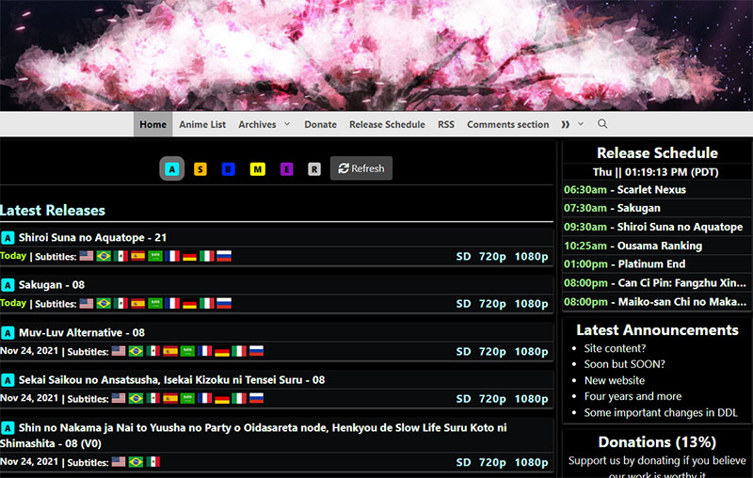Open the Anime List menu item
Viewport: 753px width, 478px height.
(202, 124)
